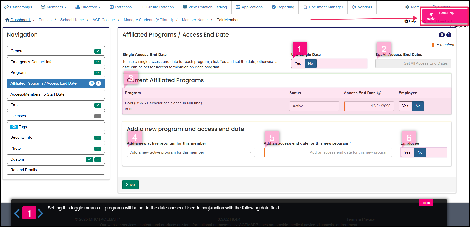The image size is (470, 227).
Task: Click the Emergency Contact Info green checkmark
Action: pos(98,62)
